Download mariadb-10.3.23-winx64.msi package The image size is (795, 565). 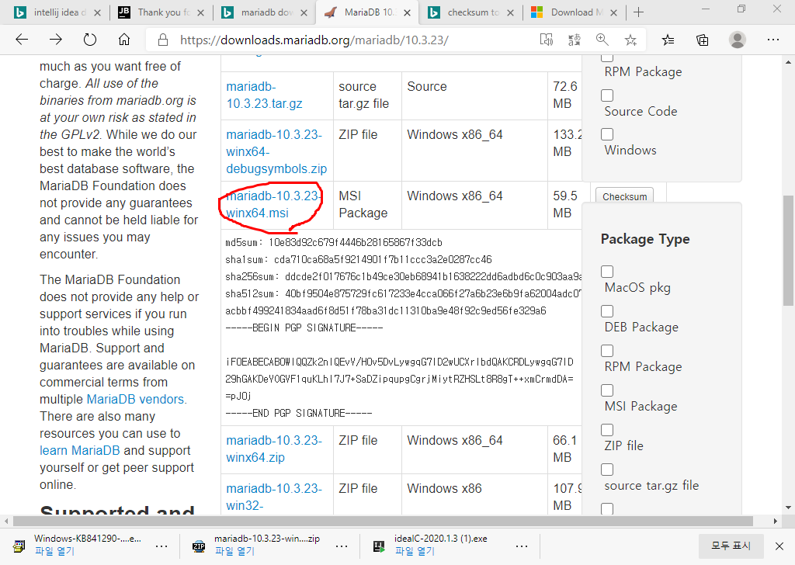(273, 204)
